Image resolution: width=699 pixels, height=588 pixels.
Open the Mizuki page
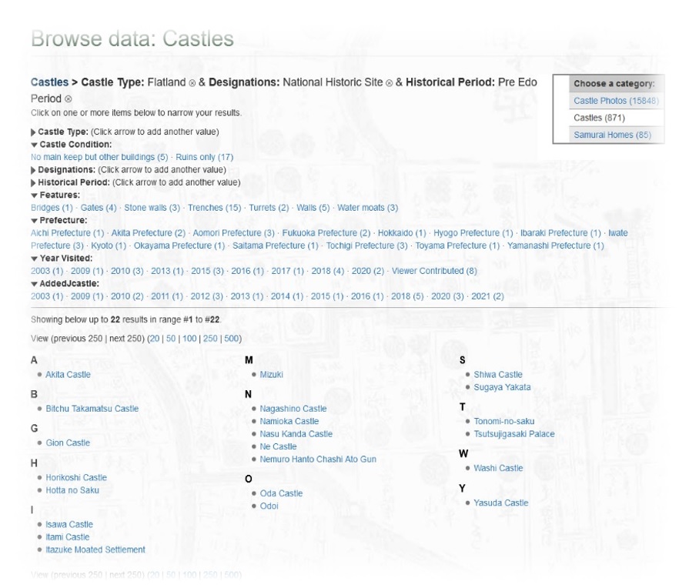pos(272,375)
